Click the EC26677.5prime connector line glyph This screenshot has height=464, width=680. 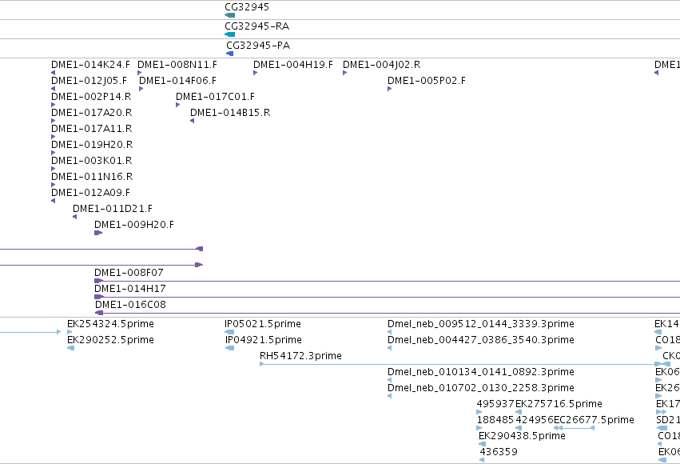point(575,428)
